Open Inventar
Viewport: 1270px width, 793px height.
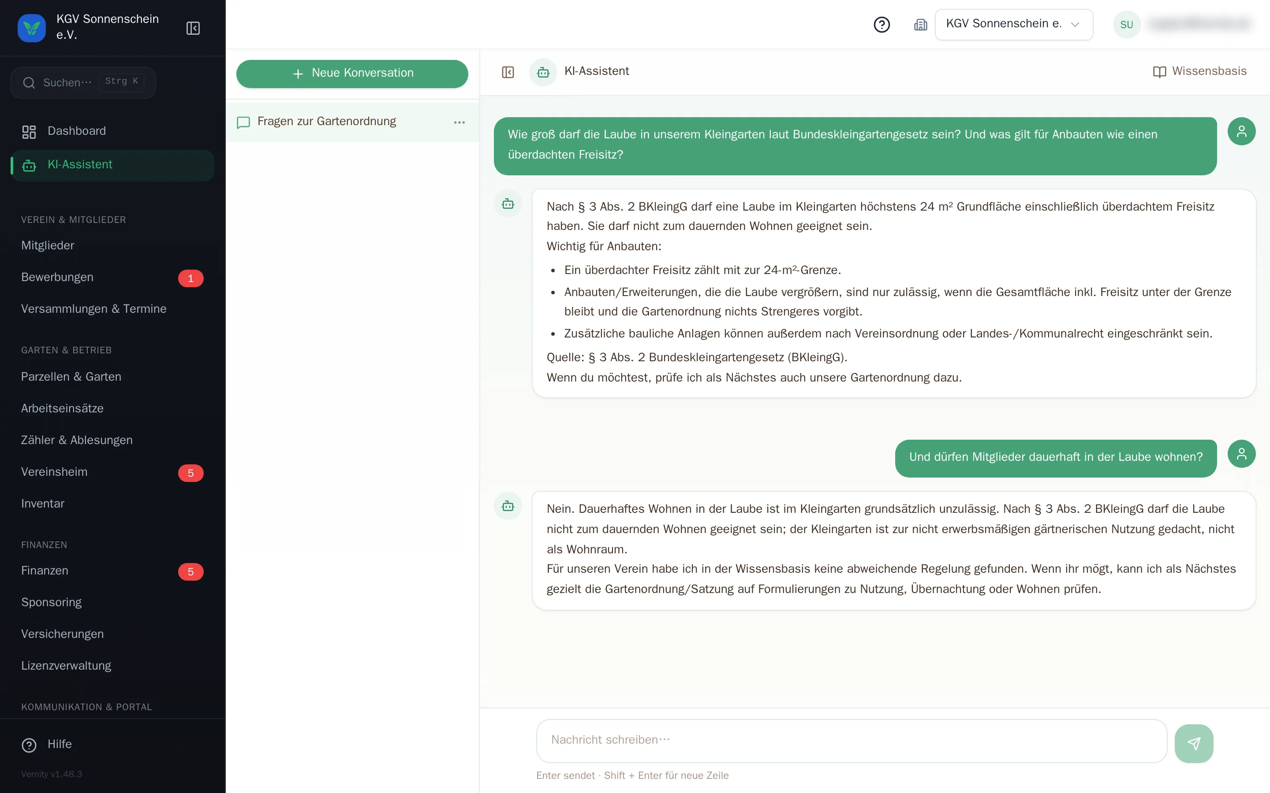point(112,504)
